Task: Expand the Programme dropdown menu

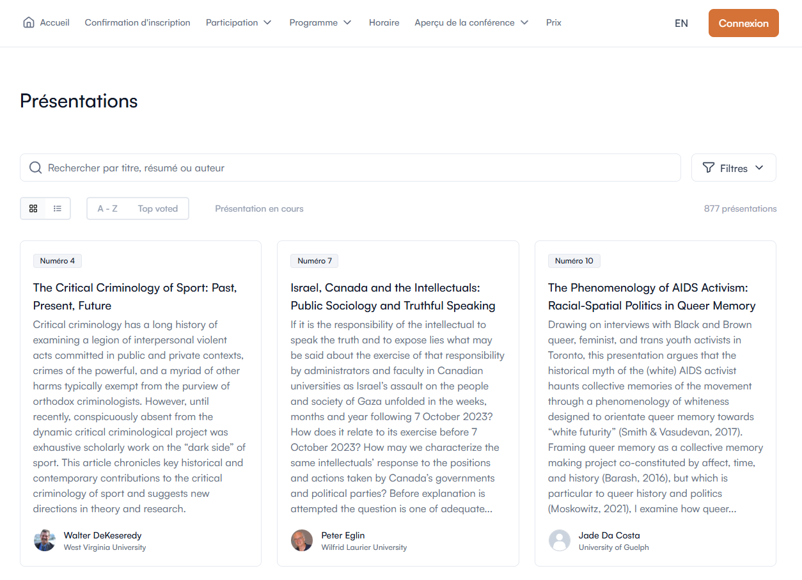Action: point(320,22)
